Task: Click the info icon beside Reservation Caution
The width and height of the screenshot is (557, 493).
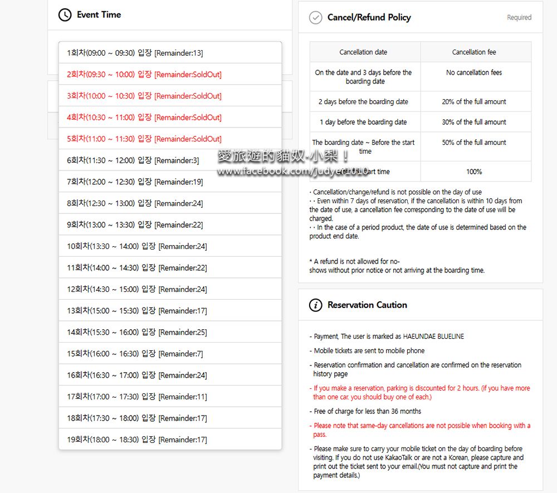Action: pos(316,305)
